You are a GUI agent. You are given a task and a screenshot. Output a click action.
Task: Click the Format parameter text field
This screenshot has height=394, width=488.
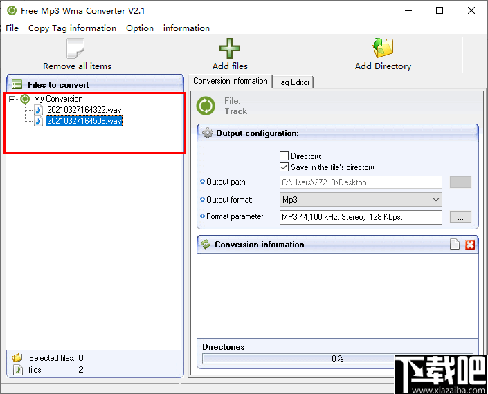click(361, 217)
